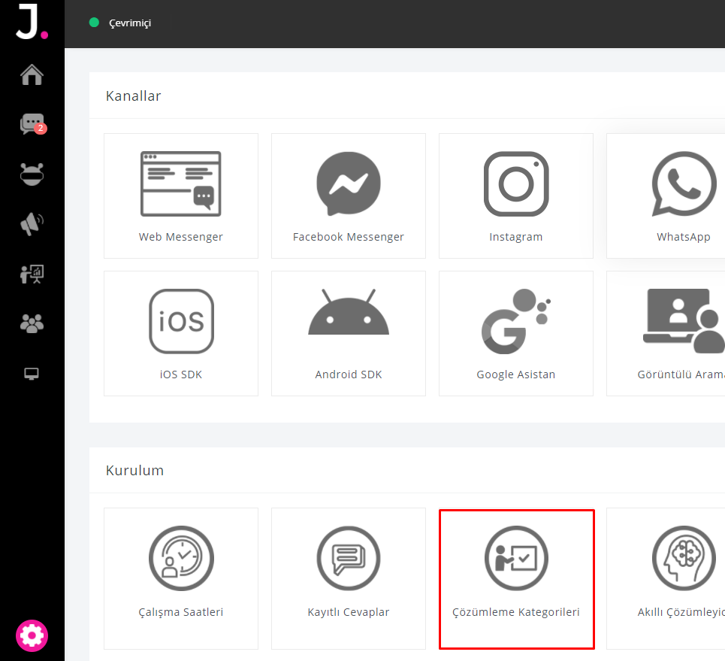Open the Android SDK robot icon
The height and width of the screenshot is (661, 725).
click(x=349, y=312)
